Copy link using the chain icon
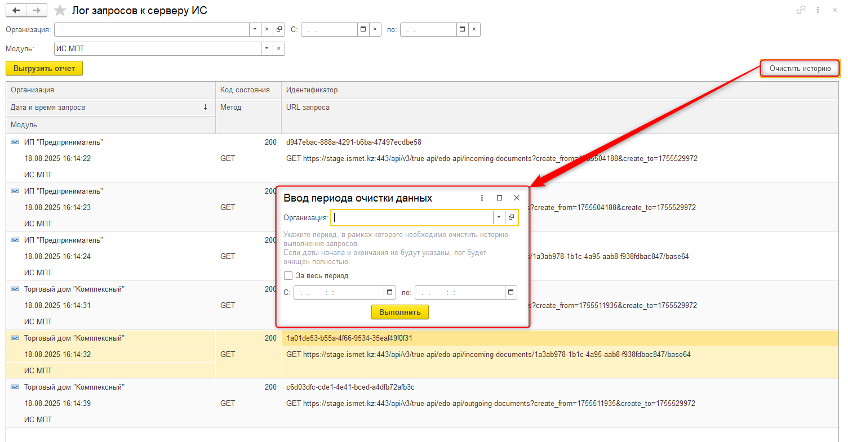This screenshot has height=442, width=848. click(x=801, y=10)
